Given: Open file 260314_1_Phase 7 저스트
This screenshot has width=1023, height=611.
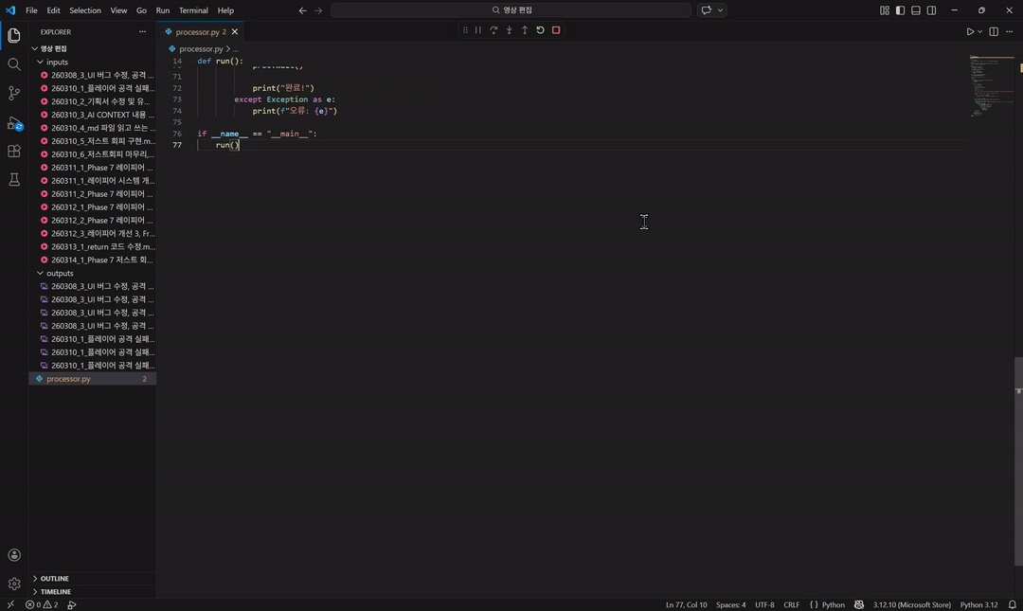Looking at the screenshot, I should (x=92, y=260).
